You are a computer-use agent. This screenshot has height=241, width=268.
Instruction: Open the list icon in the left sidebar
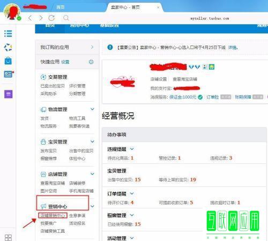pyautogui.click(x=8, y=34)
